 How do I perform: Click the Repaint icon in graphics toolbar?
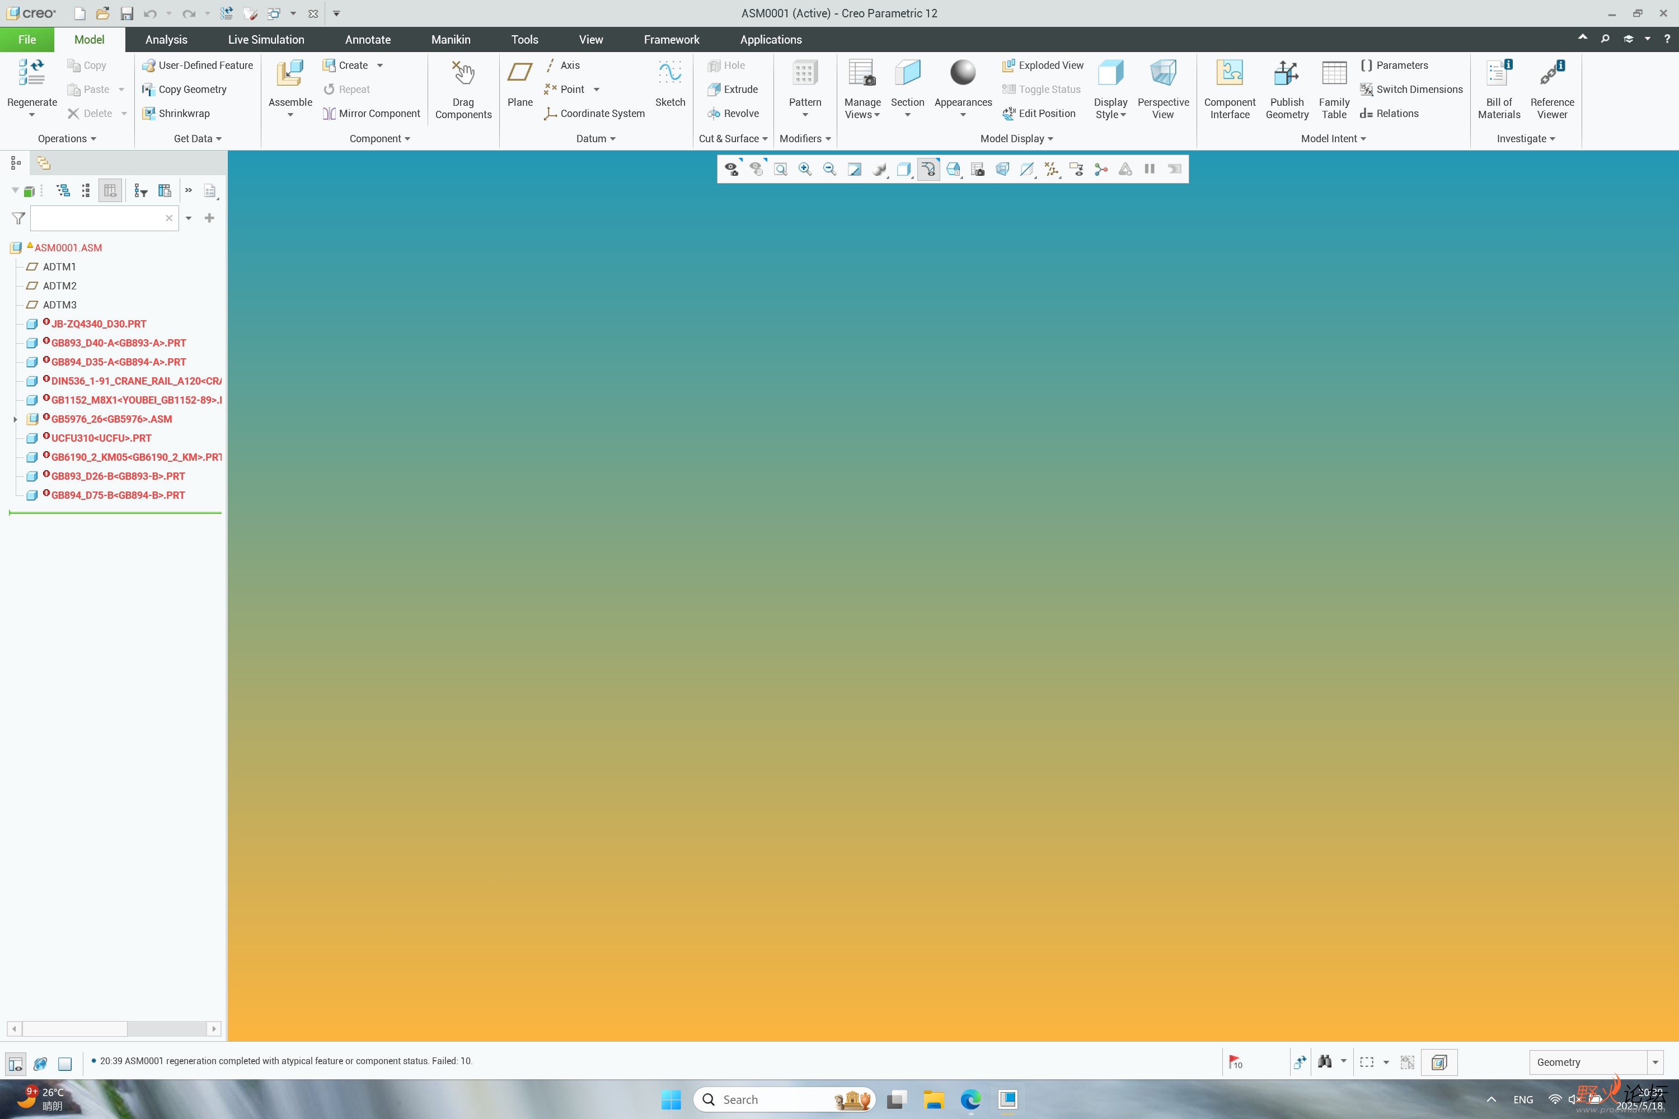(x=854, y=169)
